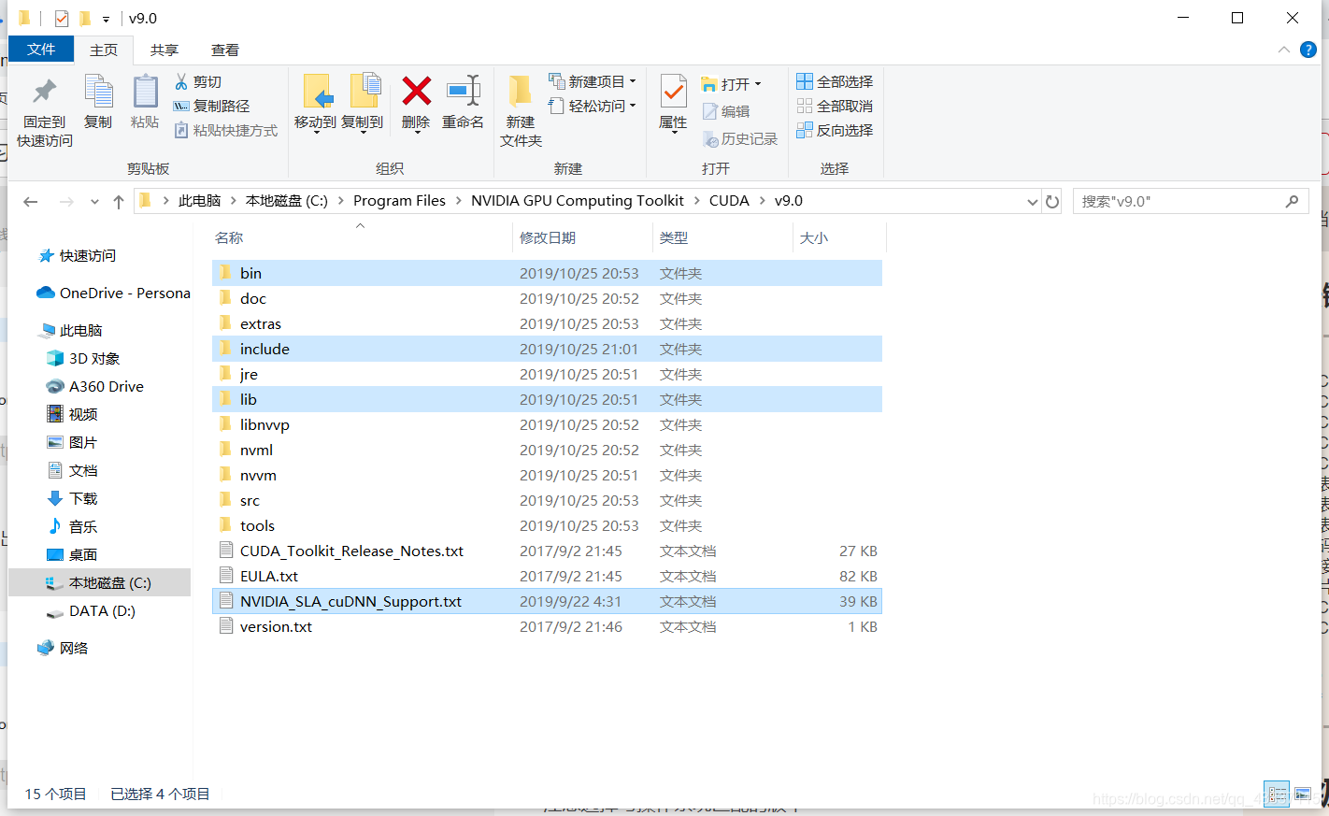This screenshot has height=816, width=1329.
Task: Click the Pin to Quick access icon
Action: pyautogui.click(x=44, y=92)
